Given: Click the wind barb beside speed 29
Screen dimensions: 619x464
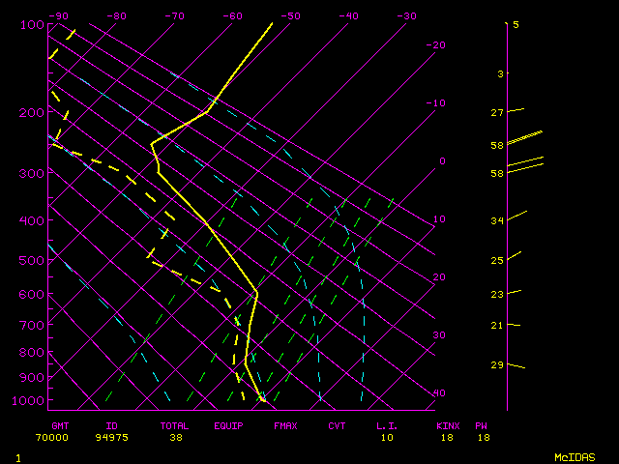Looking at the screenshot, I should (x=516, y=365).
